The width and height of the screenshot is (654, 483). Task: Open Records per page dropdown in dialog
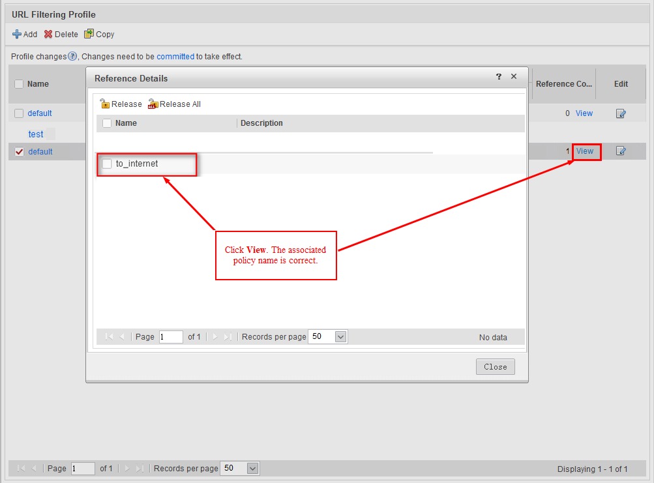[x=341, y=336]
